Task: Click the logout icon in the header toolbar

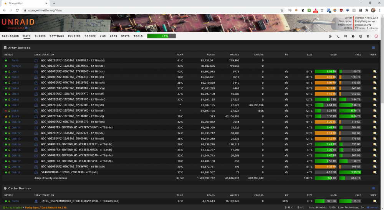Action: (330, 36)
